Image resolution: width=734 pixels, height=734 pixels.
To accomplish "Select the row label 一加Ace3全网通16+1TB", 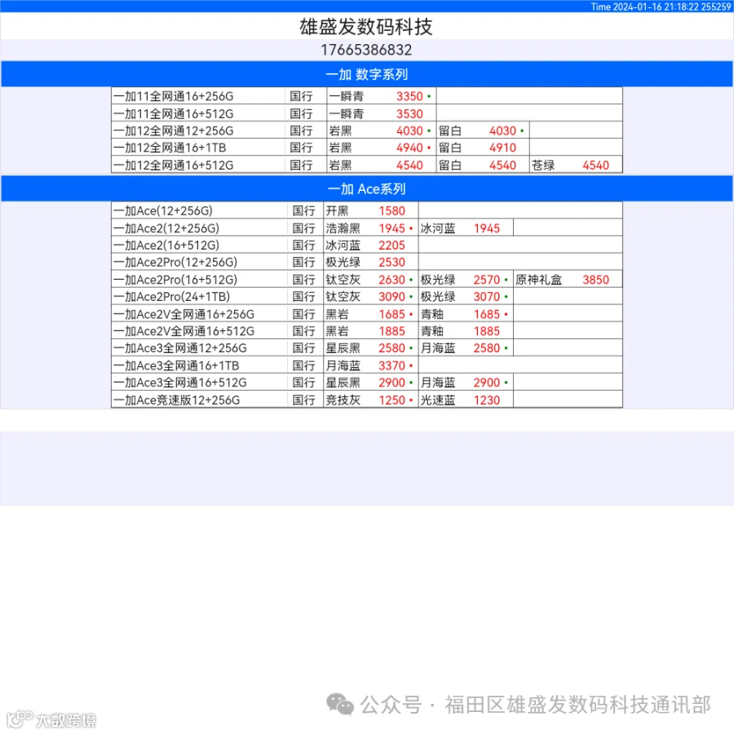I will (176, 365).
